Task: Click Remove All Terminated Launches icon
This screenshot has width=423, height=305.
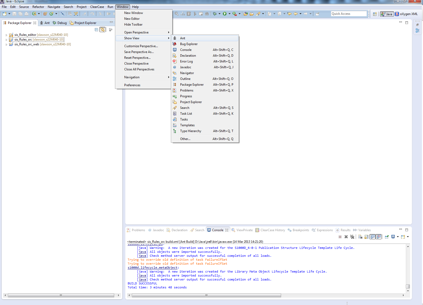Action: (x=352, y=237)
